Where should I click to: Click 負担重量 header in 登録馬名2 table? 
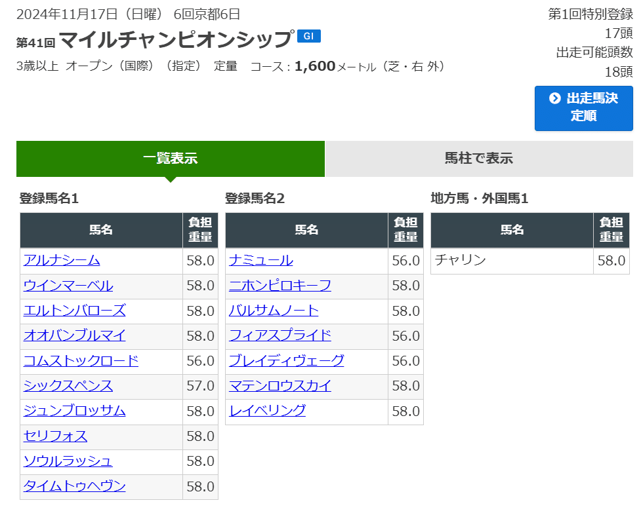[x=405, y=230]
